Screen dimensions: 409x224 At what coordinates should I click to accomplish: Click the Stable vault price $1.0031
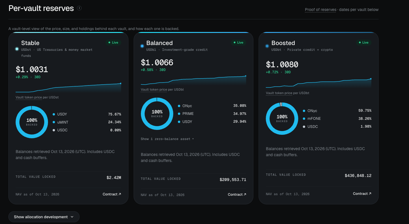[x=32, y=70]
